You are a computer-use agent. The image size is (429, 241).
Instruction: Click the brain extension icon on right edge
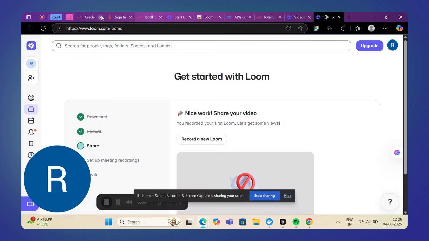pyautogui.click(x=397, y=152)
